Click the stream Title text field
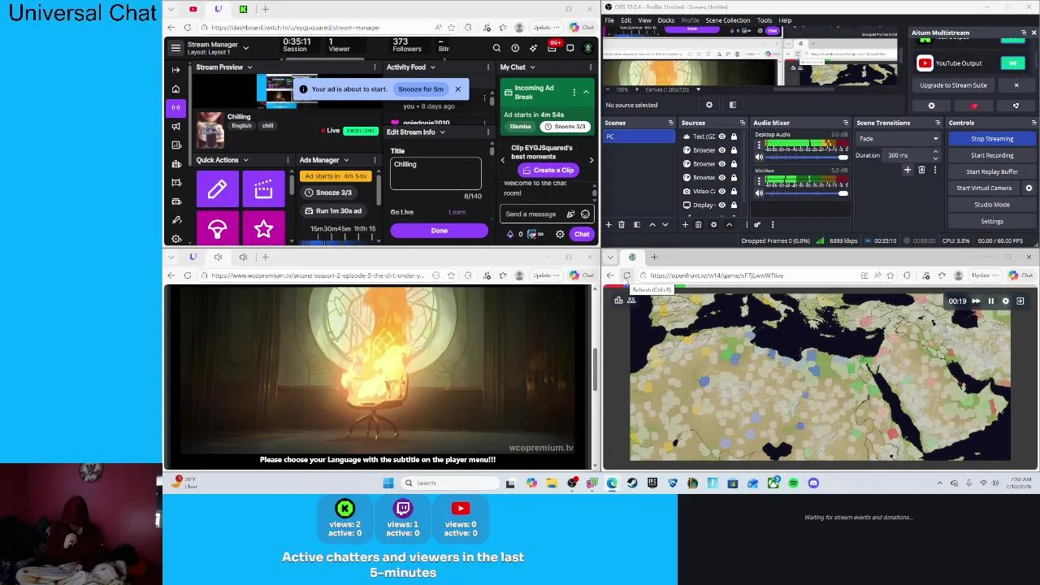The height and width of the screenshot is (585, 1040). [435, 173]
